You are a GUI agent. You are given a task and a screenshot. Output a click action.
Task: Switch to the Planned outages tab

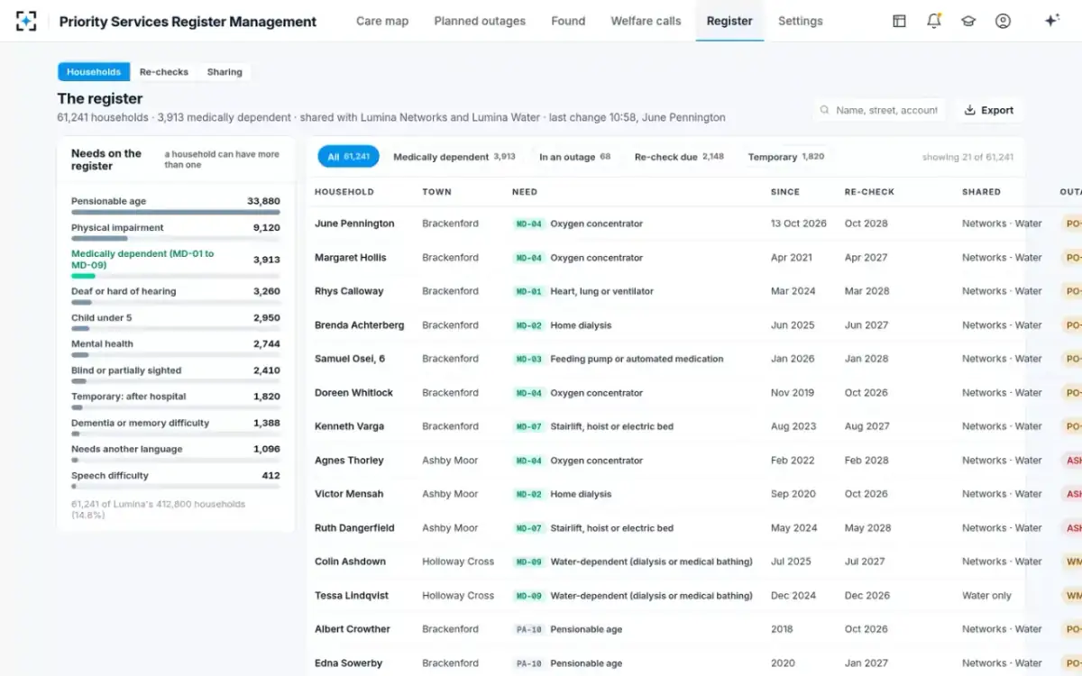(x=480, y=21)
